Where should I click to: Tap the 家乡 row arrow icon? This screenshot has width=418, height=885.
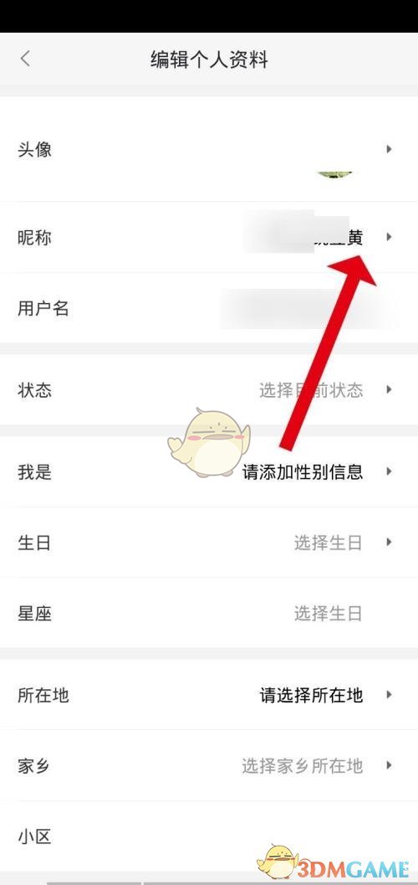coord(389,766)
